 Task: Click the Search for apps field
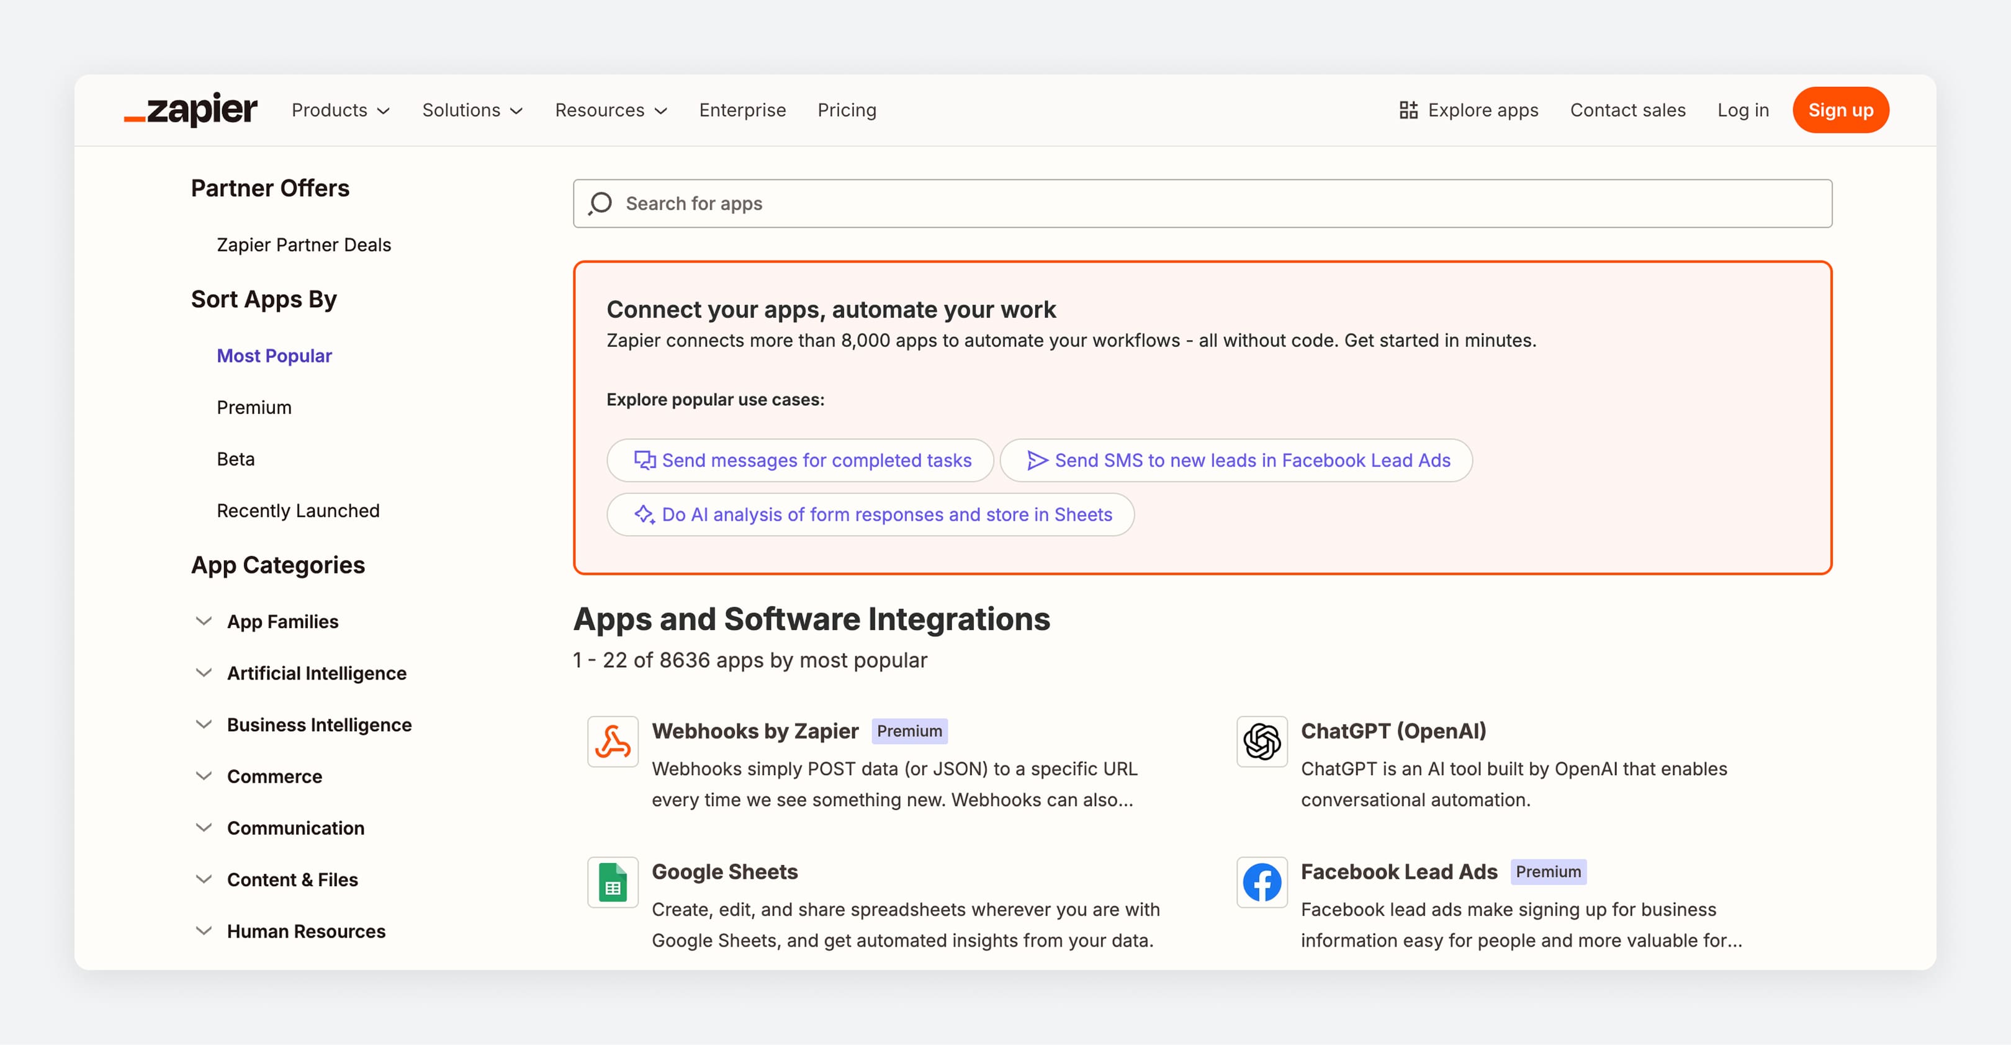(1202, 204)
